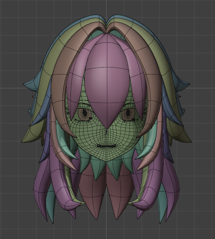Image resolution: width=215 pixels, height=239 pixels.
Task: Click the mouth on the face mesh
Action: [107, 146]
